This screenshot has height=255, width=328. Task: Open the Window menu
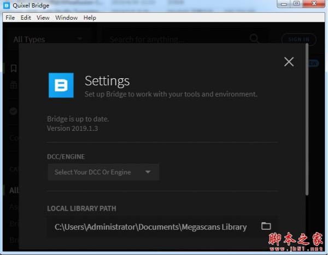[x=66, y=18]
